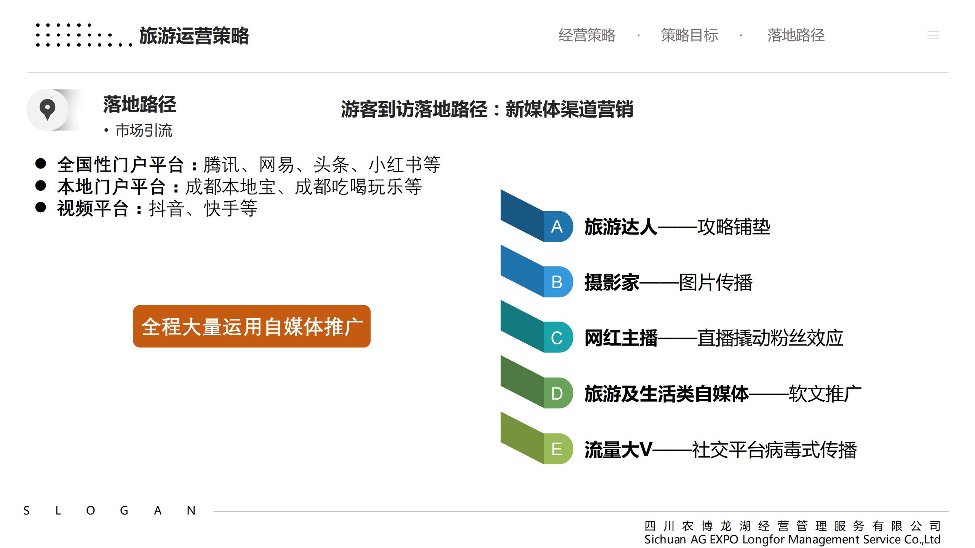Open the 经营策略 navigation tab
The width and height of the screenshot is (975, 548).
tap(587, 35)
